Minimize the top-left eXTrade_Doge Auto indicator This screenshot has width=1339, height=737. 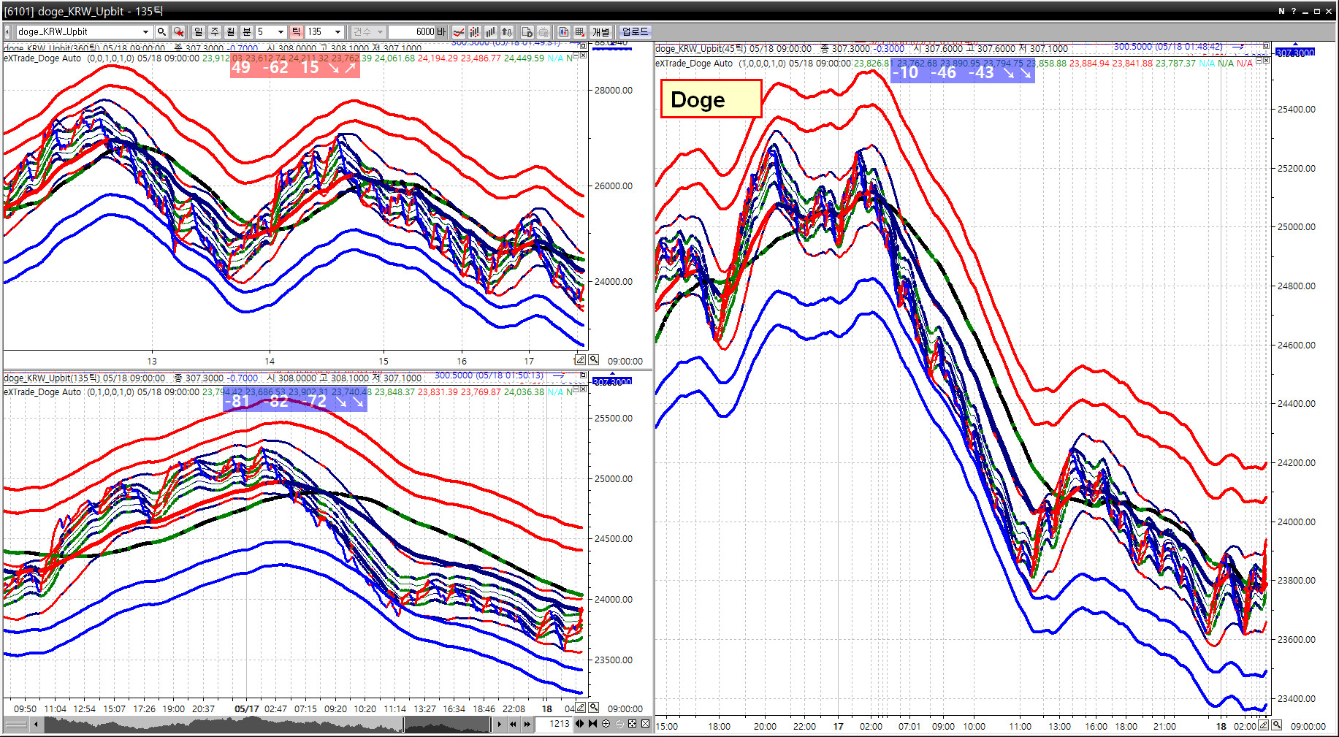(576, 56)
